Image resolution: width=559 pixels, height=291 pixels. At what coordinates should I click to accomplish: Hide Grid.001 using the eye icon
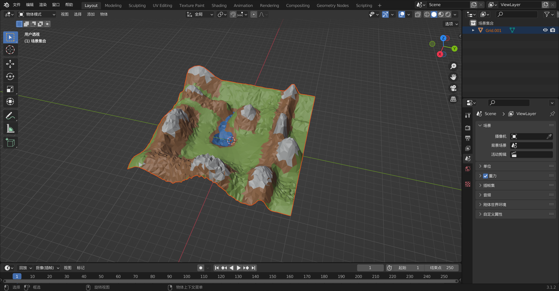[x=545, y=30]
